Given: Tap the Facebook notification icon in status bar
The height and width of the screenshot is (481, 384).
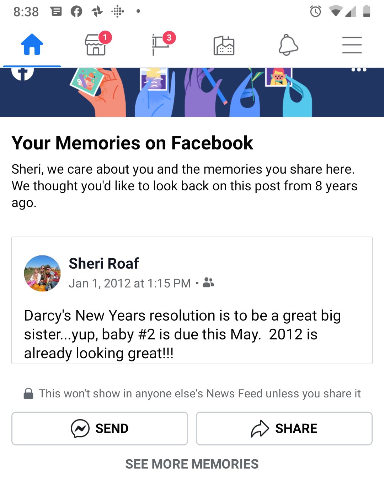Looking at the screenshot, I should tap(76, 11).
